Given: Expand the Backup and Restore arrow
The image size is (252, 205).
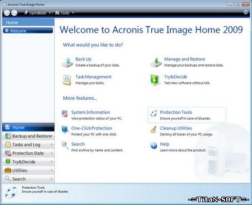Looking at the screenshot, I should click(52, 136).
